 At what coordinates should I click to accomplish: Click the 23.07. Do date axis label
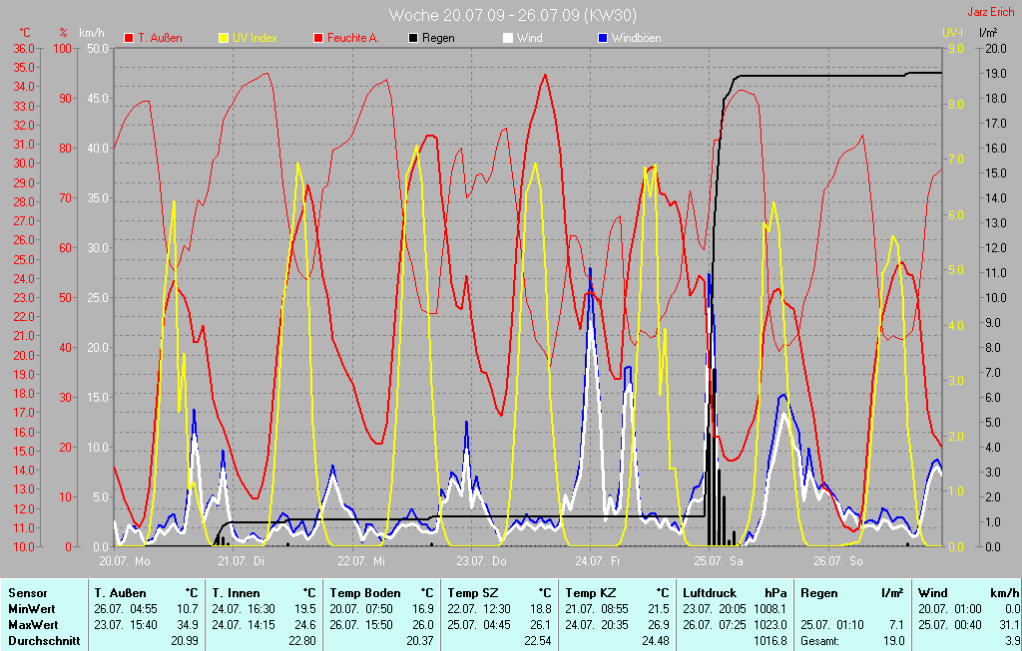481,560
